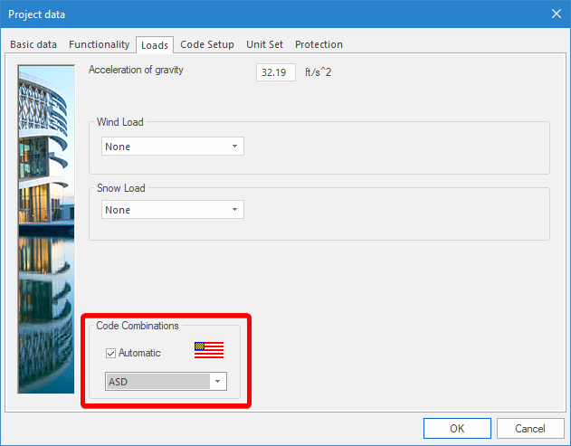Click the US flag icon

(x=209, y=351)
